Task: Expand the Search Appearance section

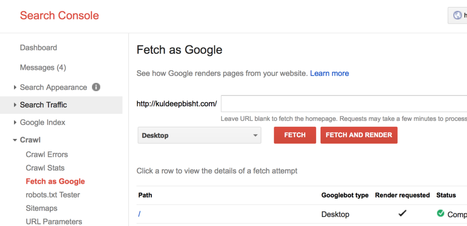Action: click(53, 87)
